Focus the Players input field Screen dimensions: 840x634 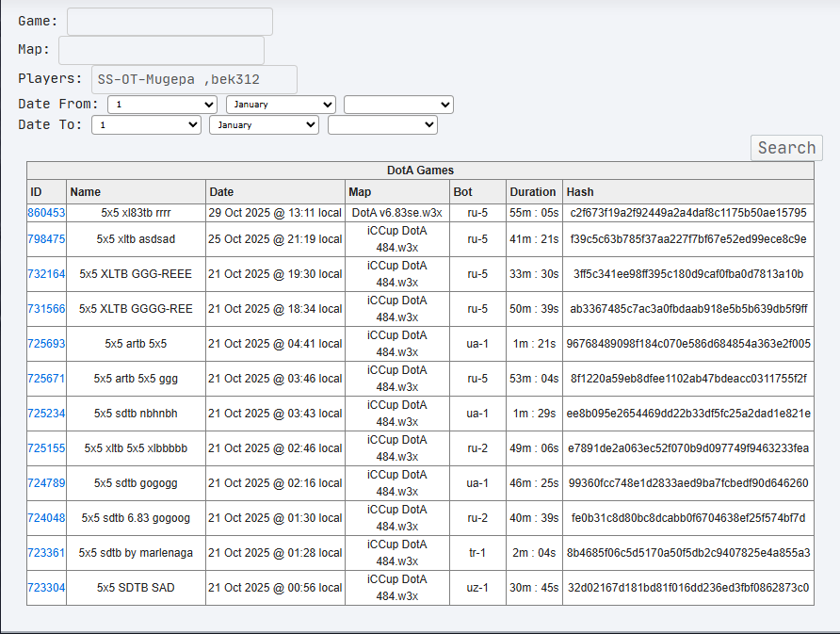pos(195,79)
